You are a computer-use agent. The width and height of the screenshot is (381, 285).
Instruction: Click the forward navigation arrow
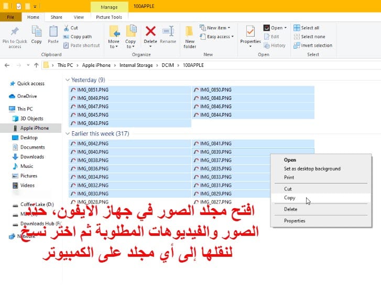click(19, 65)
